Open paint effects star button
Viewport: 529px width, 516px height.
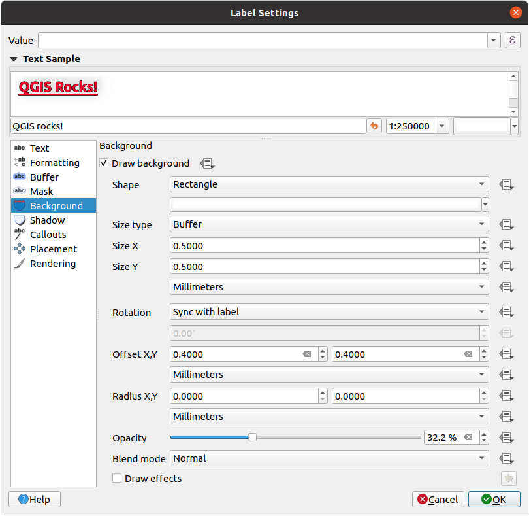(508, 479)
